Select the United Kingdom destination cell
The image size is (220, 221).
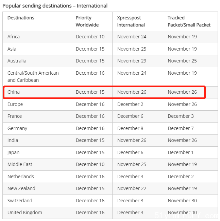[25, 213]
